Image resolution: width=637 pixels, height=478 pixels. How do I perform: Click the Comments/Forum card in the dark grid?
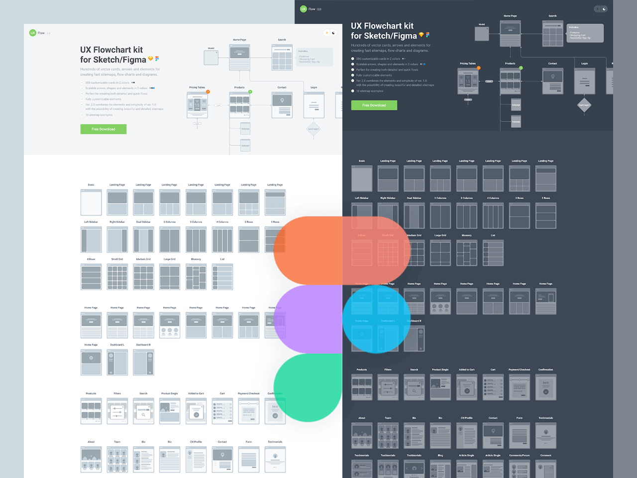click(x=520, y=469)
